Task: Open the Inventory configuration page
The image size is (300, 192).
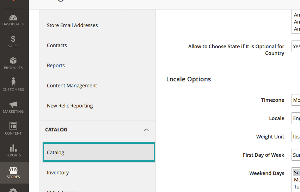Action: click(x=58, y=173)
